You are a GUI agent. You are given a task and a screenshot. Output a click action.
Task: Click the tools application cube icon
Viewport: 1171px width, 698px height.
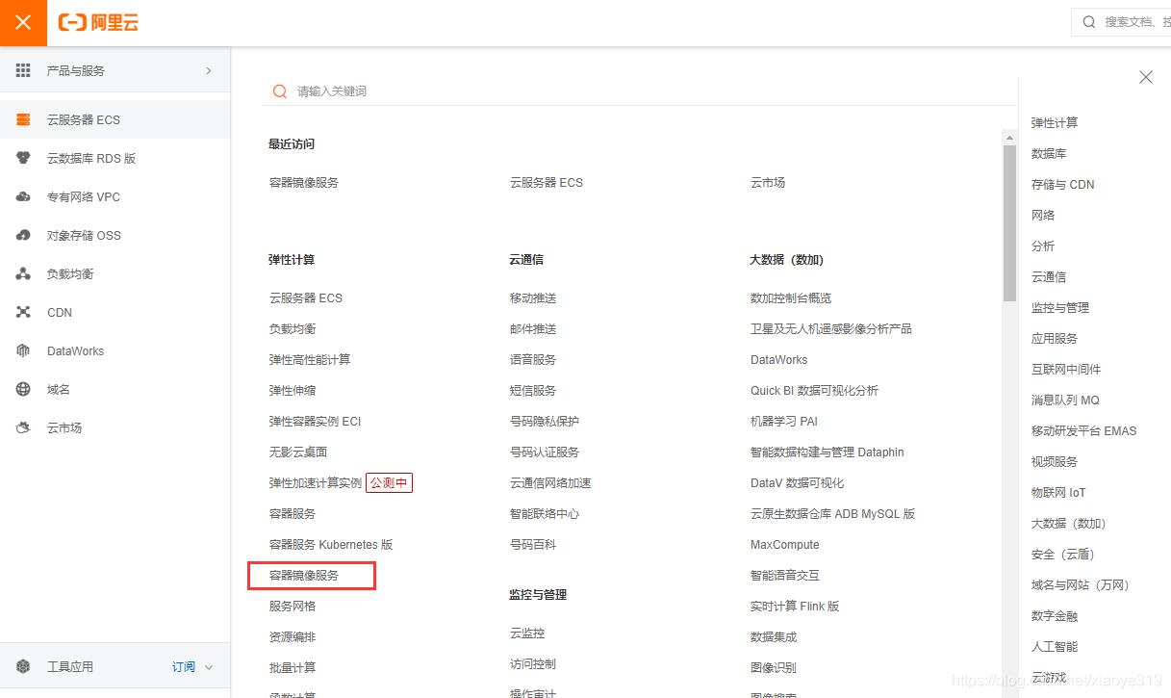23,666
